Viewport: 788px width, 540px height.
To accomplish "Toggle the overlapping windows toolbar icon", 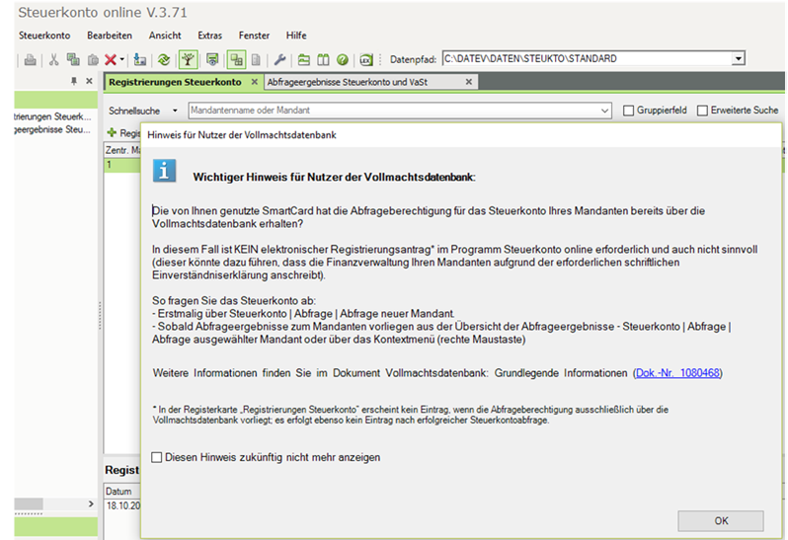I will coord(236,60).
